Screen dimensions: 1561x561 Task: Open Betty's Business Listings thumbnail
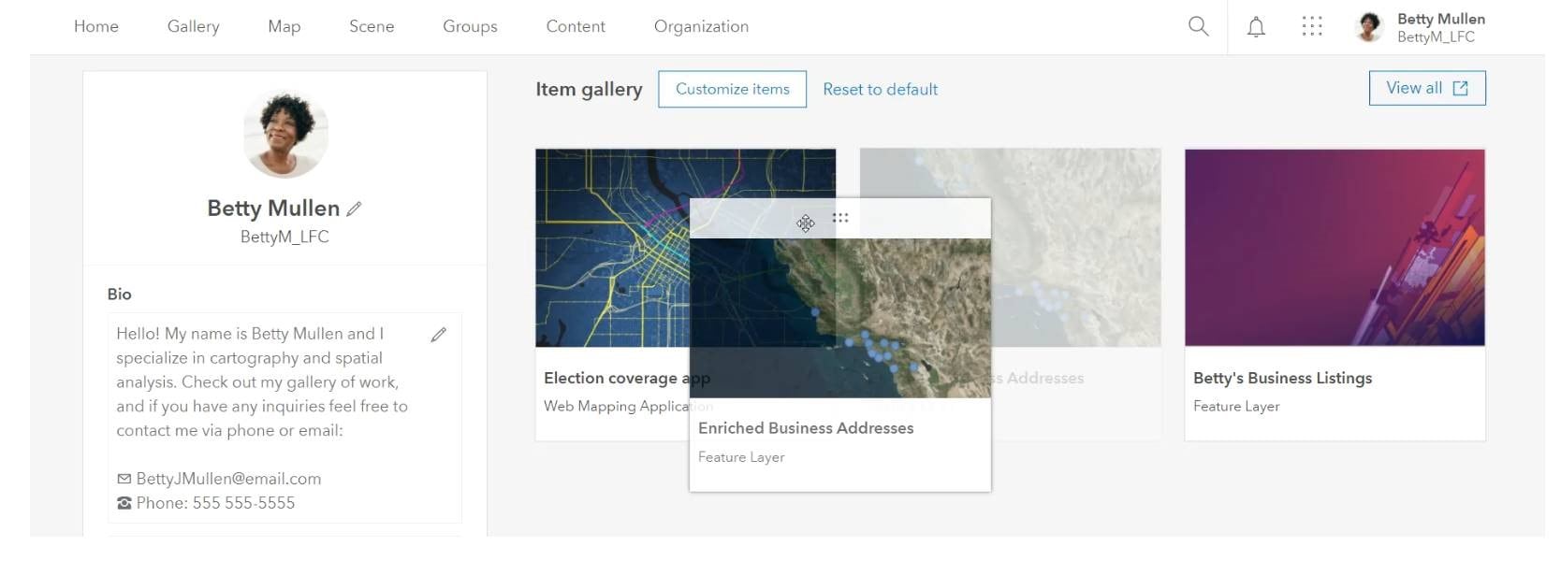coord(1335,248)
